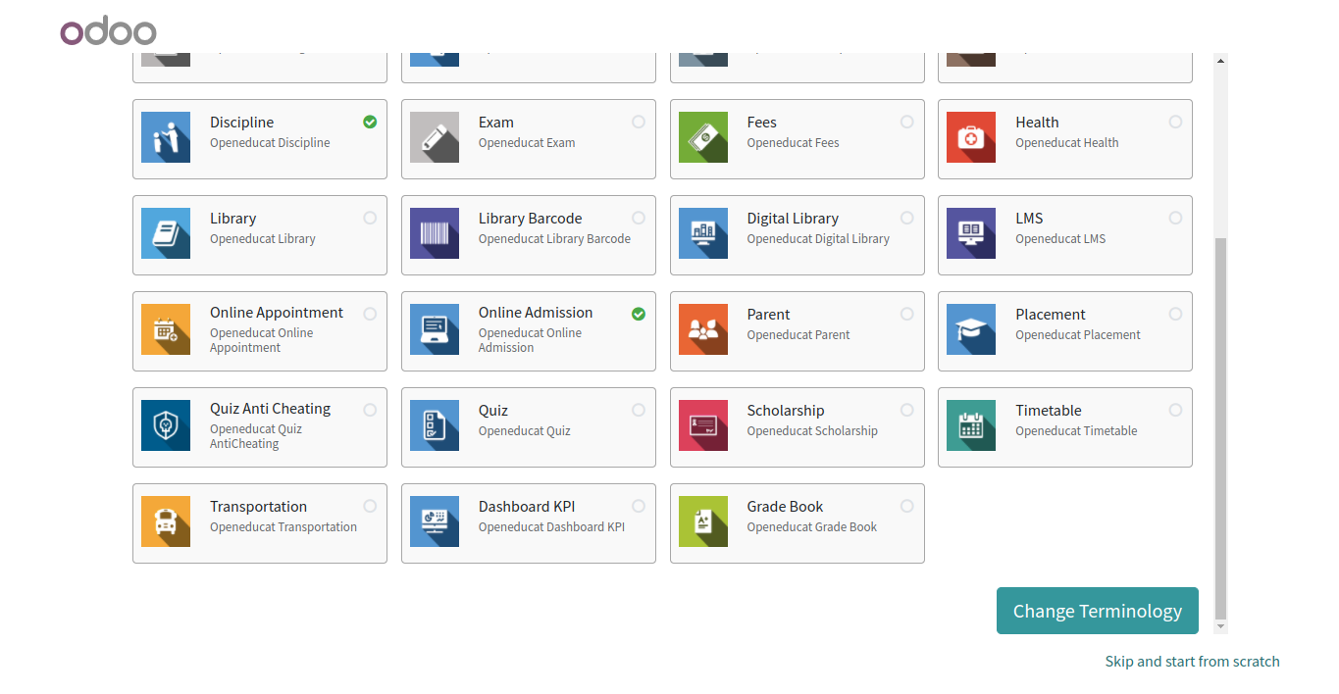Click the 'Openeducat Parent' description text
Image resolution: width=1339 pixels, height=694 pixels.
click(798, 335)
